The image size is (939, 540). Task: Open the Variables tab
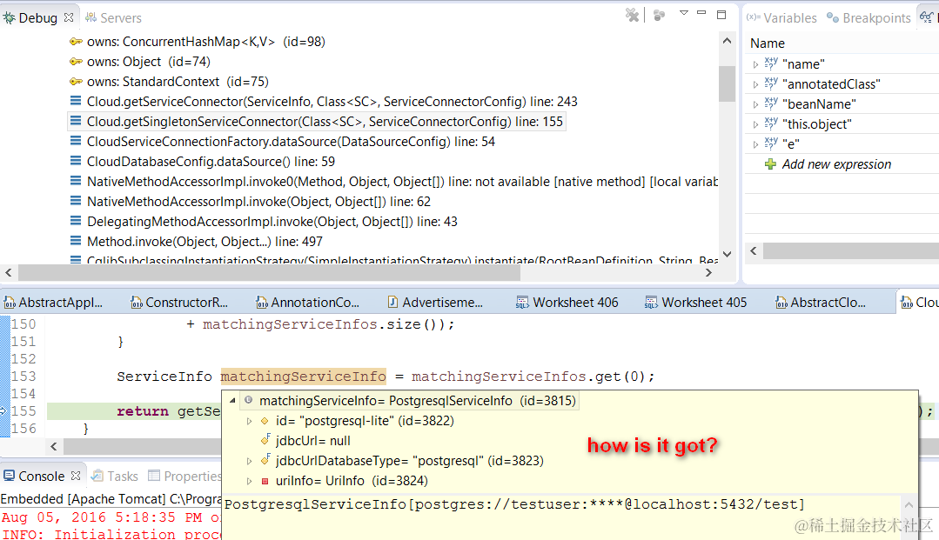point(782,18)
